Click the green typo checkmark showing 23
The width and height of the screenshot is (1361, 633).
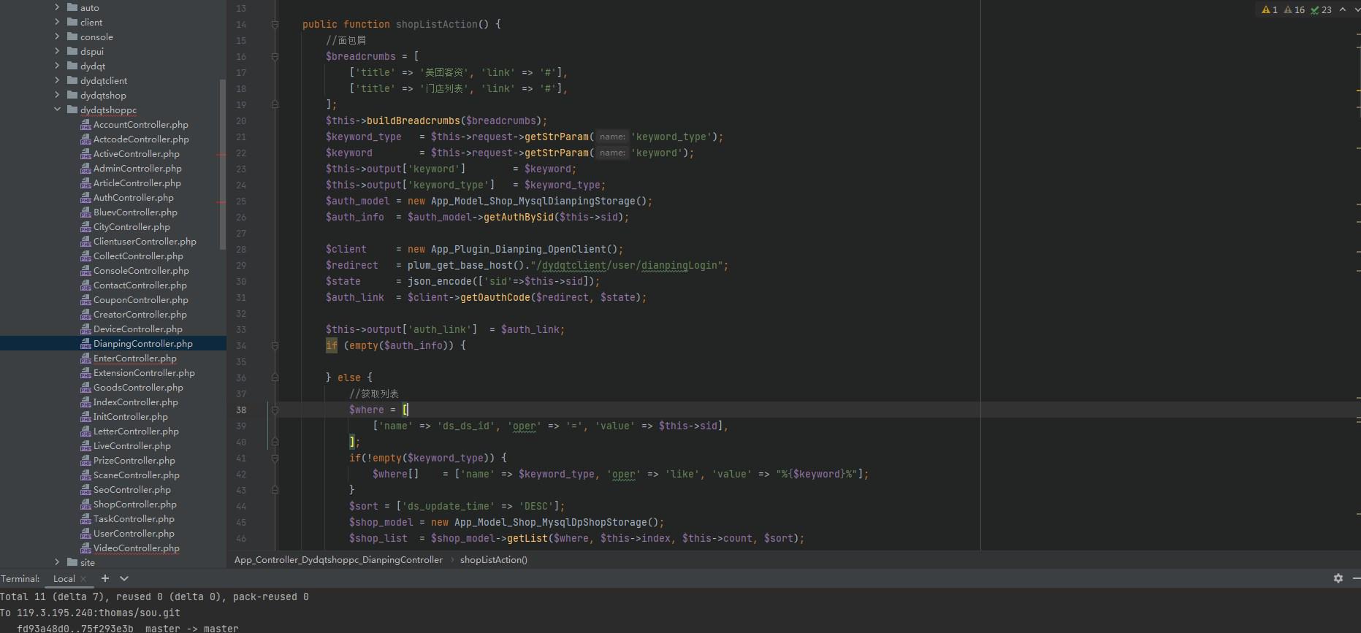(x=1315, y=9)
